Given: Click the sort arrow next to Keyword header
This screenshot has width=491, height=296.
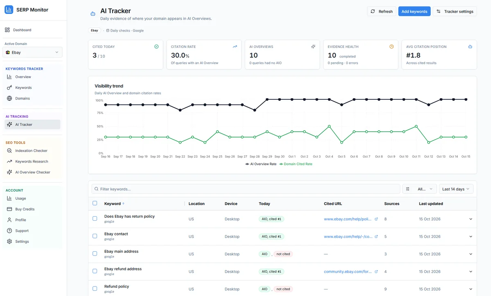Looking at the screenshot, I should [124, 203].
